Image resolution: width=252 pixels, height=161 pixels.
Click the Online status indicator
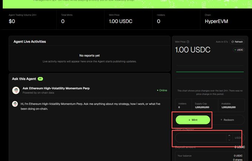click(x=162, y=90)
